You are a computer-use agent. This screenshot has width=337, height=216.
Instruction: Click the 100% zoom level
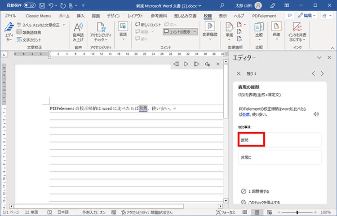pos(325,212)
